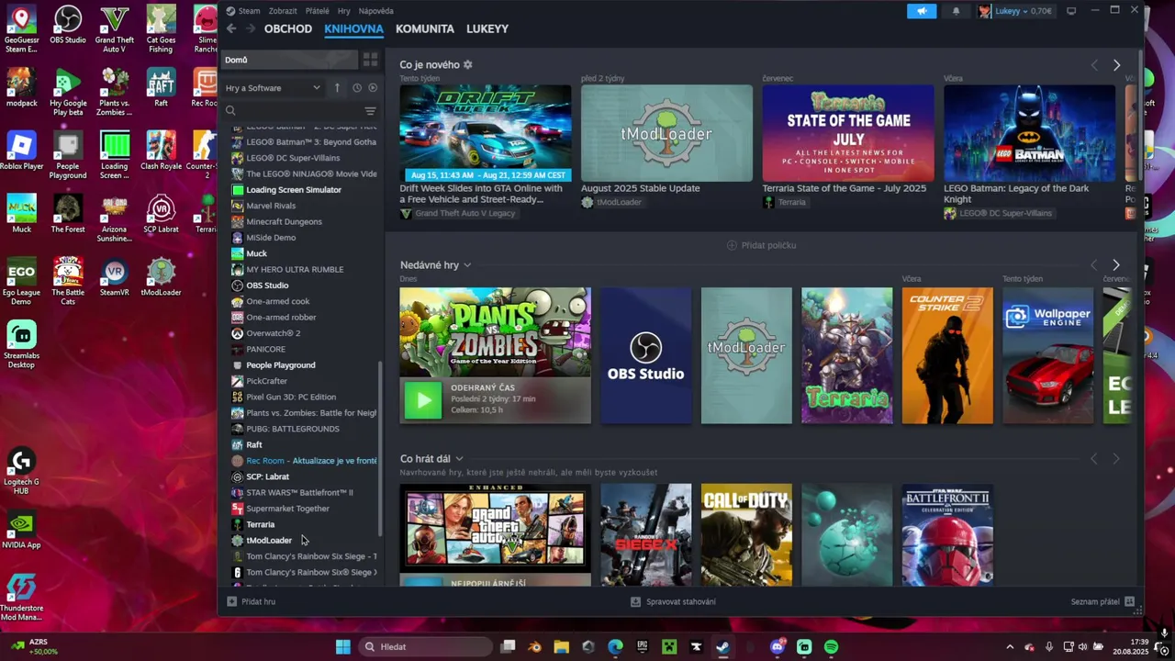Open OBS Studio desktop shortcut
Screen dimensions: 1175x661
coord(68,26)
